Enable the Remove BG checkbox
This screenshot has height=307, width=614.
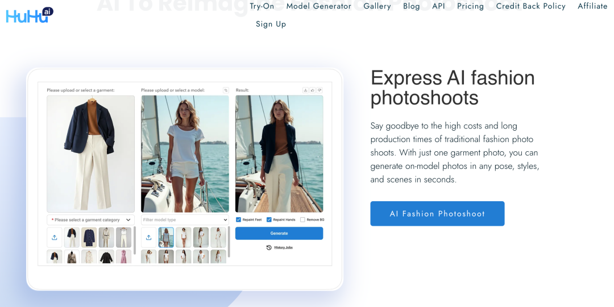tap(302, 219)
